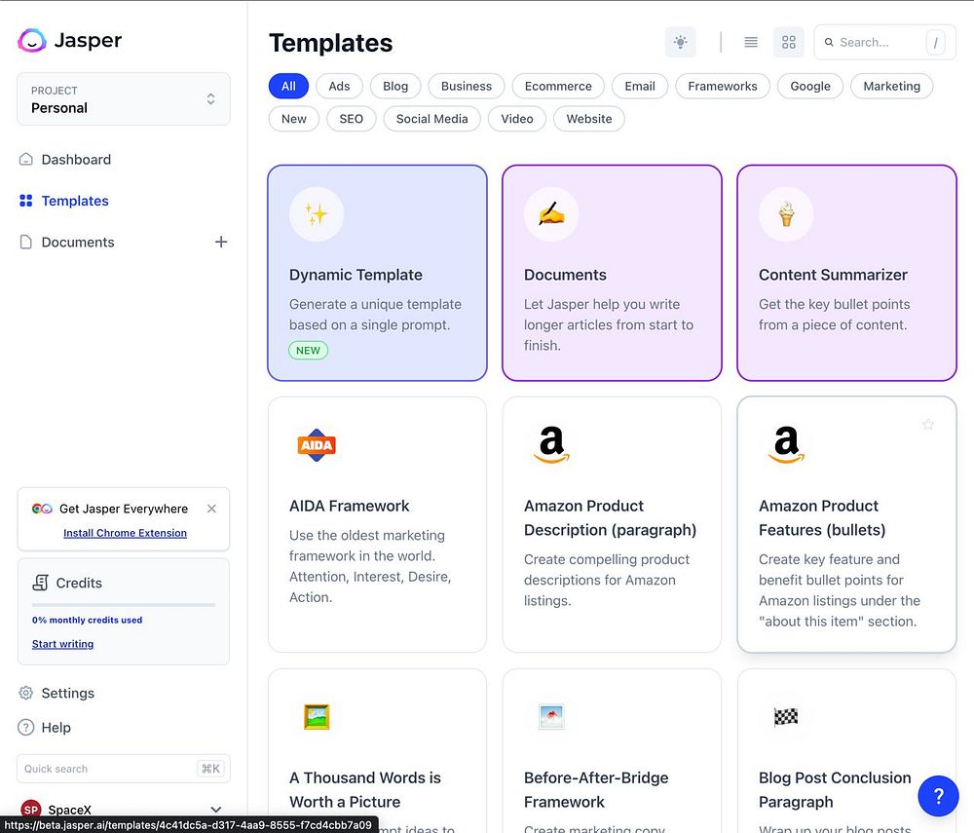This screenshot has height=833, width=974.
Task: Click the Start writing link
Action: point(62,644)
